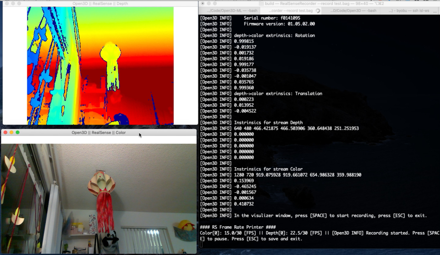Close the RealSense Depth window
The image size is (440, 255).
click(x=7, y=4)
